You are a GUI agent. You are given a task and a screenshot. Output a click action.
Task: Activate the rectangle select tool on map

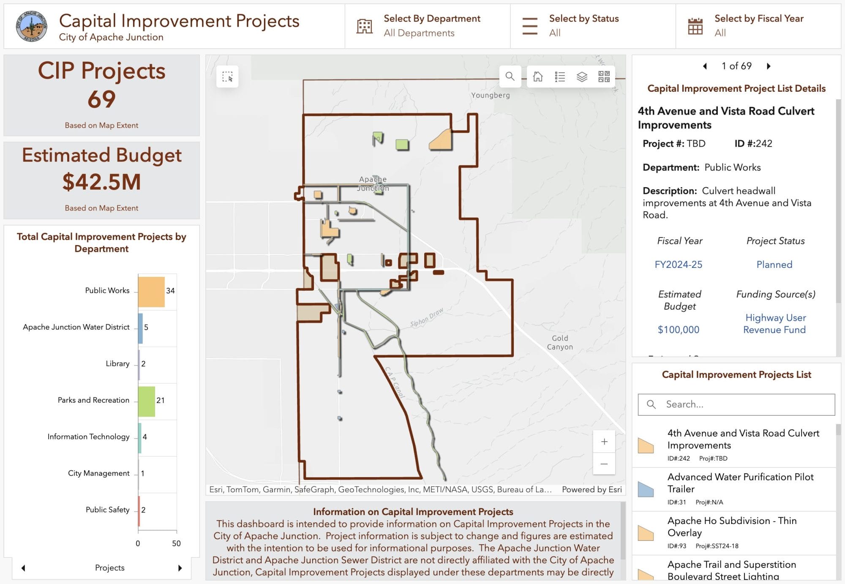[x=227, y=76]
